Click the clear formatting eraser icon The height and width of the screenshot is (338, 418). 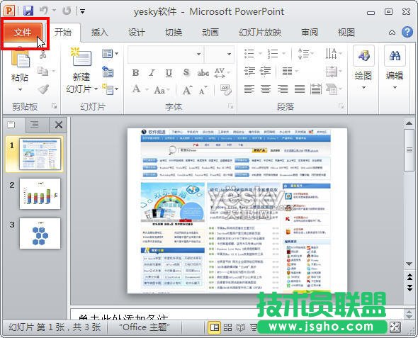(x=226, y=89)
